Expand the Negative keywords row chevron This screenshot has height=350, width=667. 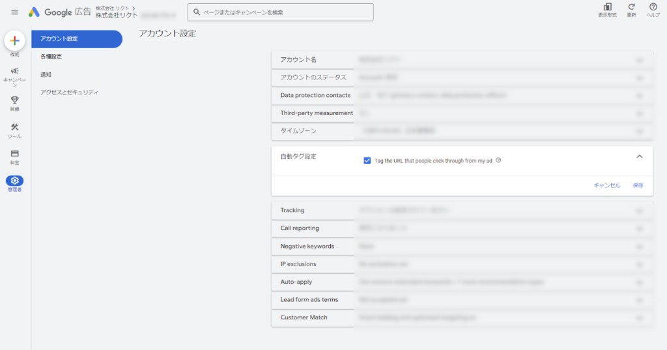640,247
